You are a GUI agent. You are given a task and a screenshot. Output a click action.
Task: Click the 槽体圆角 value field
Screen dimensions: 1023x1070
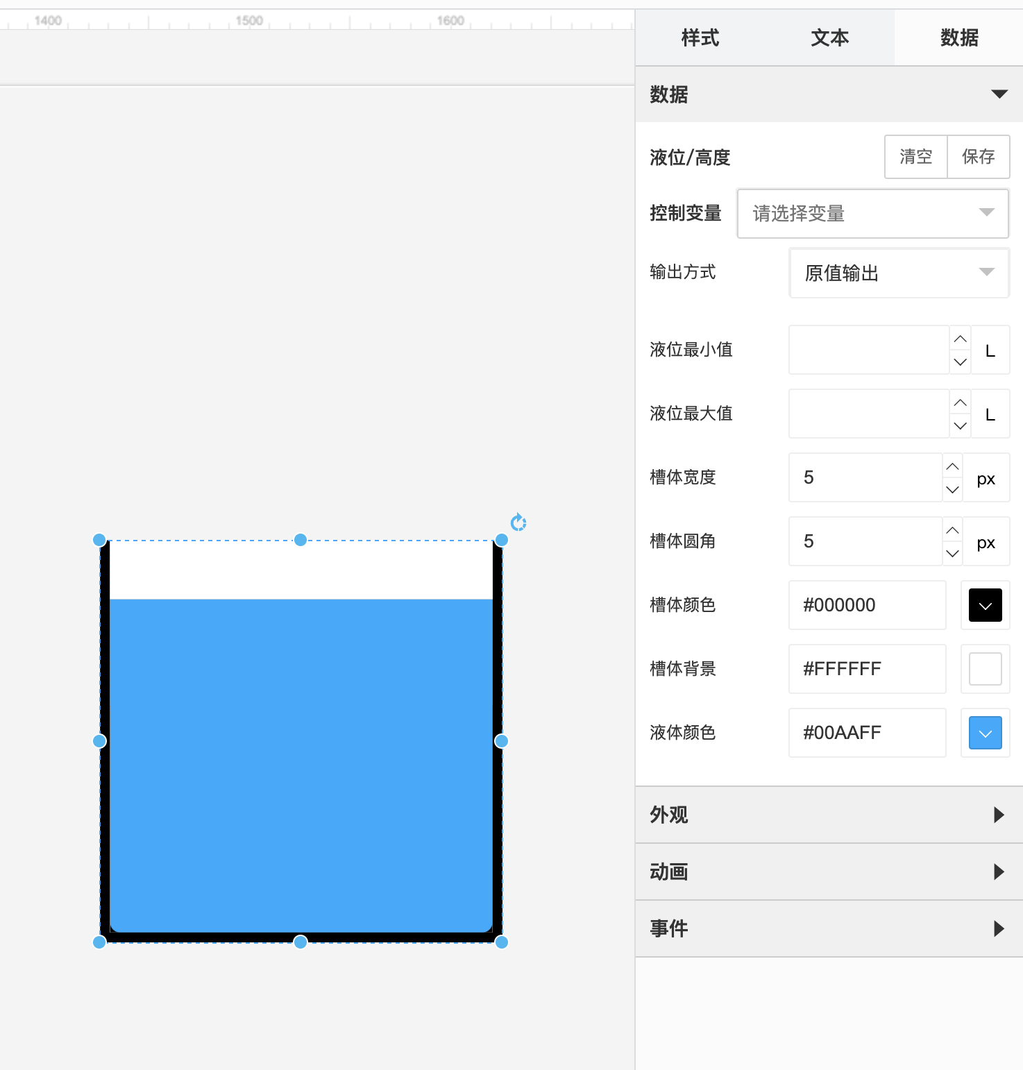click(x=865, y=541)
